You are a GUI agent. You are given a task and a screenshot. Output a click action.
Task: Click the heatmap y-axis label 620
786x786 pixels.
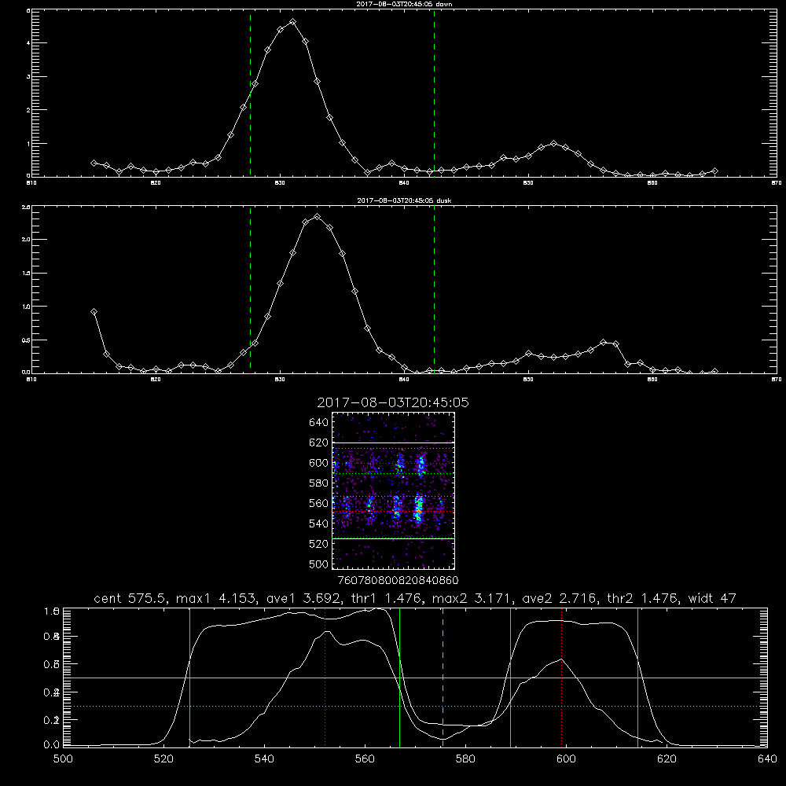click(319, 443)
